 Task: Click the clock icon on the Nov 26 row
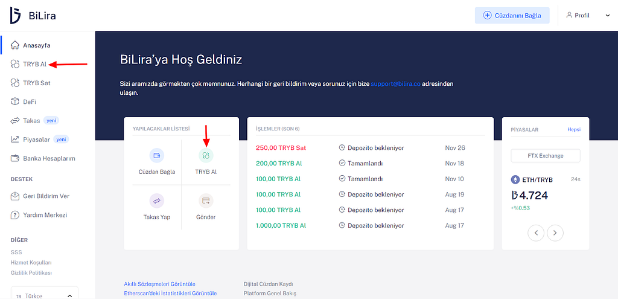click(x=342, y=148)
